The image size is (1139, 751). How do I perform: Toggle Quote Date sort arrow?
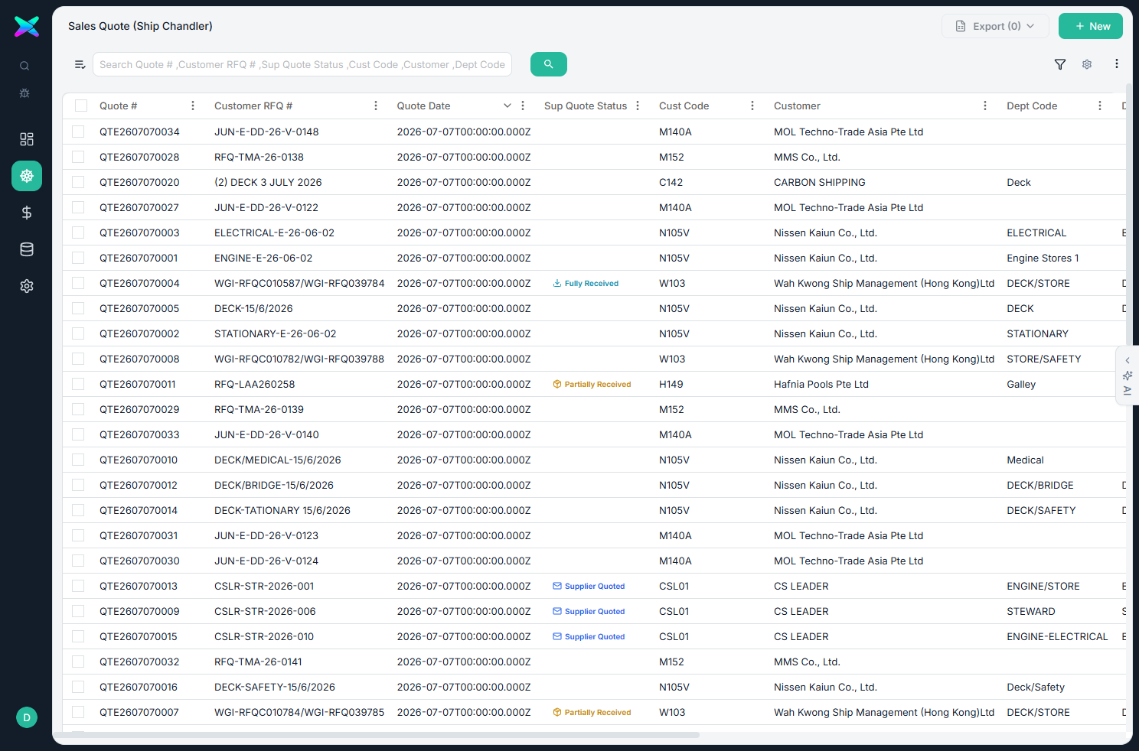507,106
